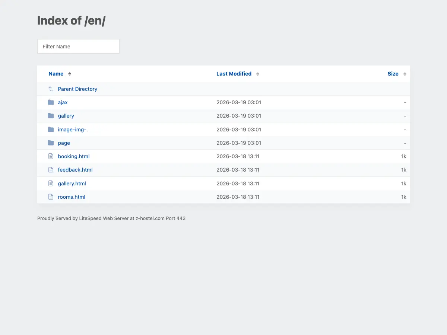Sort the listing by Name
The image size is (447, 335).
point(56,74)
